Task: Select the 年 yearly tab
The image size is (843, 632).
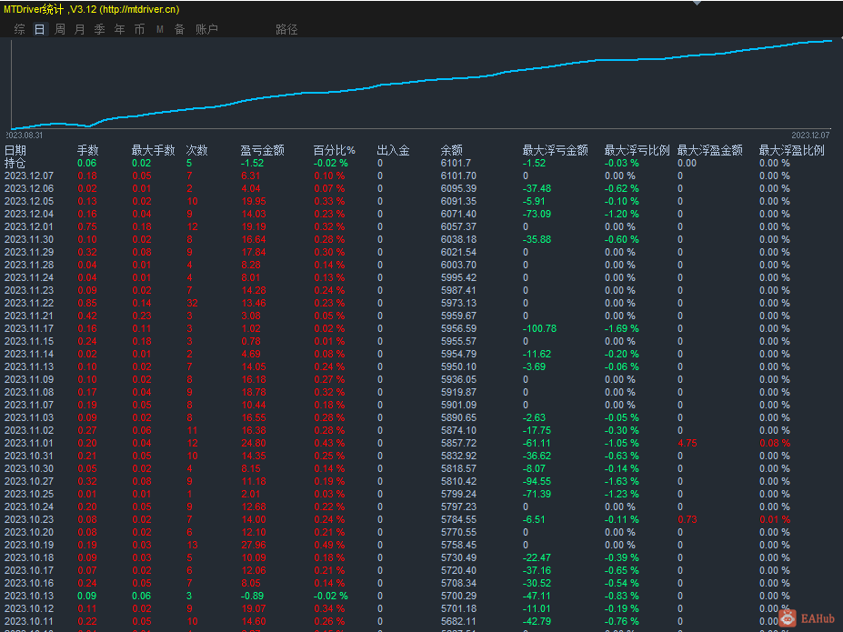Action: (x=119, y=29)
